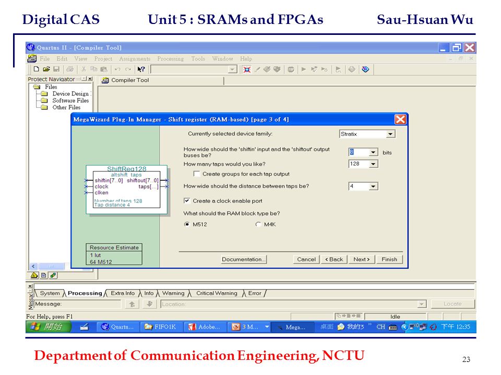Screen dimensions: 501x375
Task: Open the View menu
Action: [x=80, y=59]
